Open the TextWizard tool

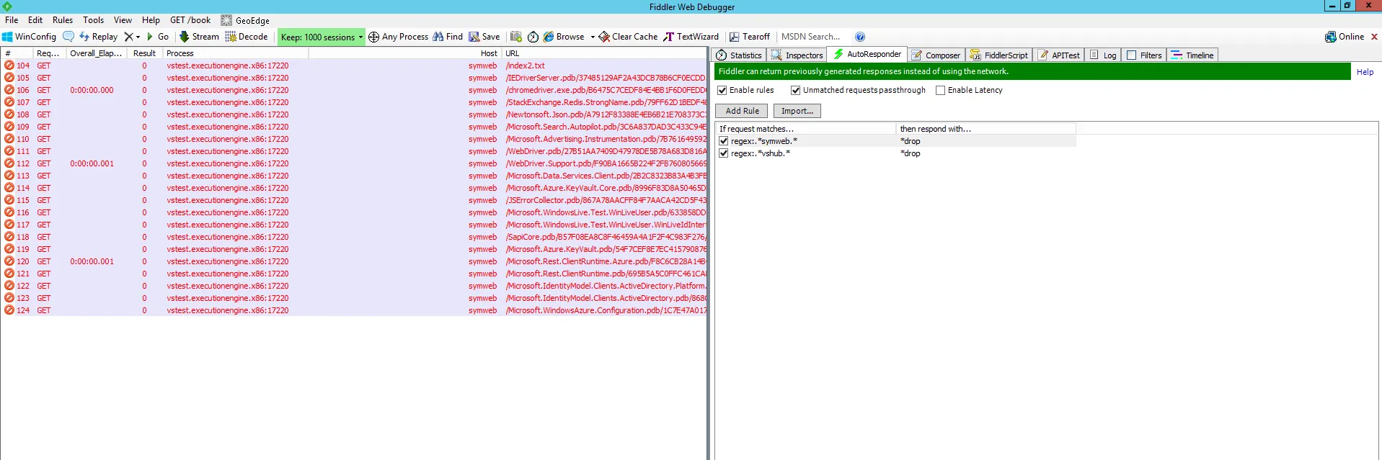(x=691, y=37)
